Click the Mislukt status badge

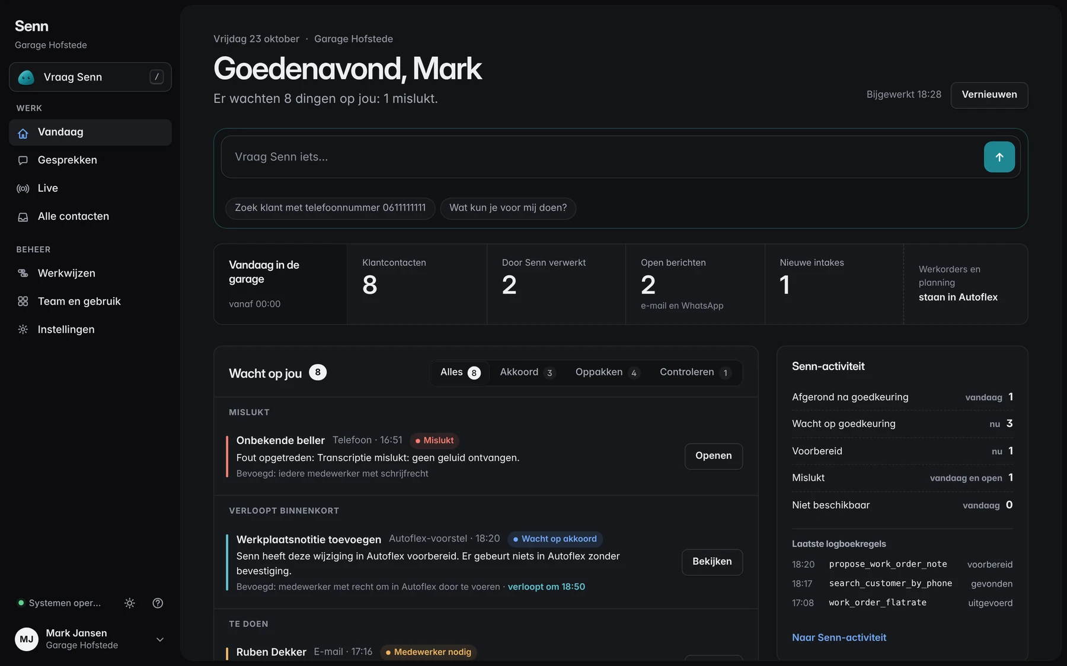435,440
